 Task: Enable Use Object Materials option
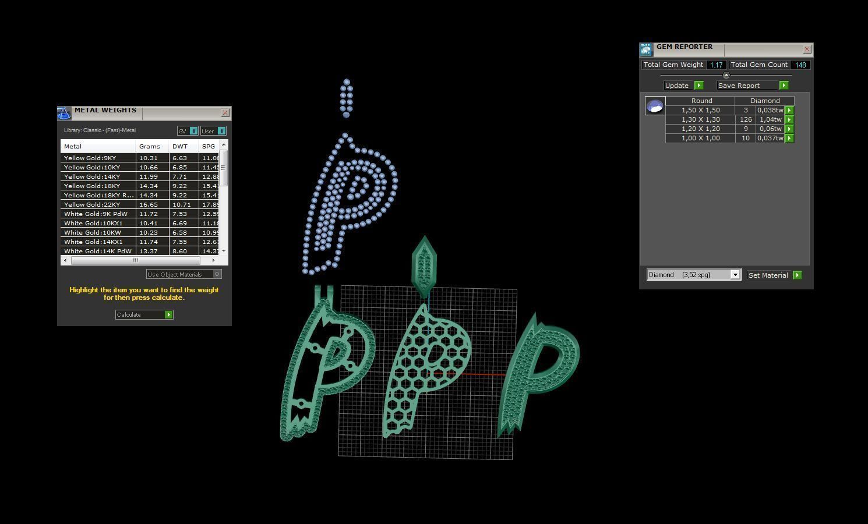pyautogui.click(x=217, y=274)
